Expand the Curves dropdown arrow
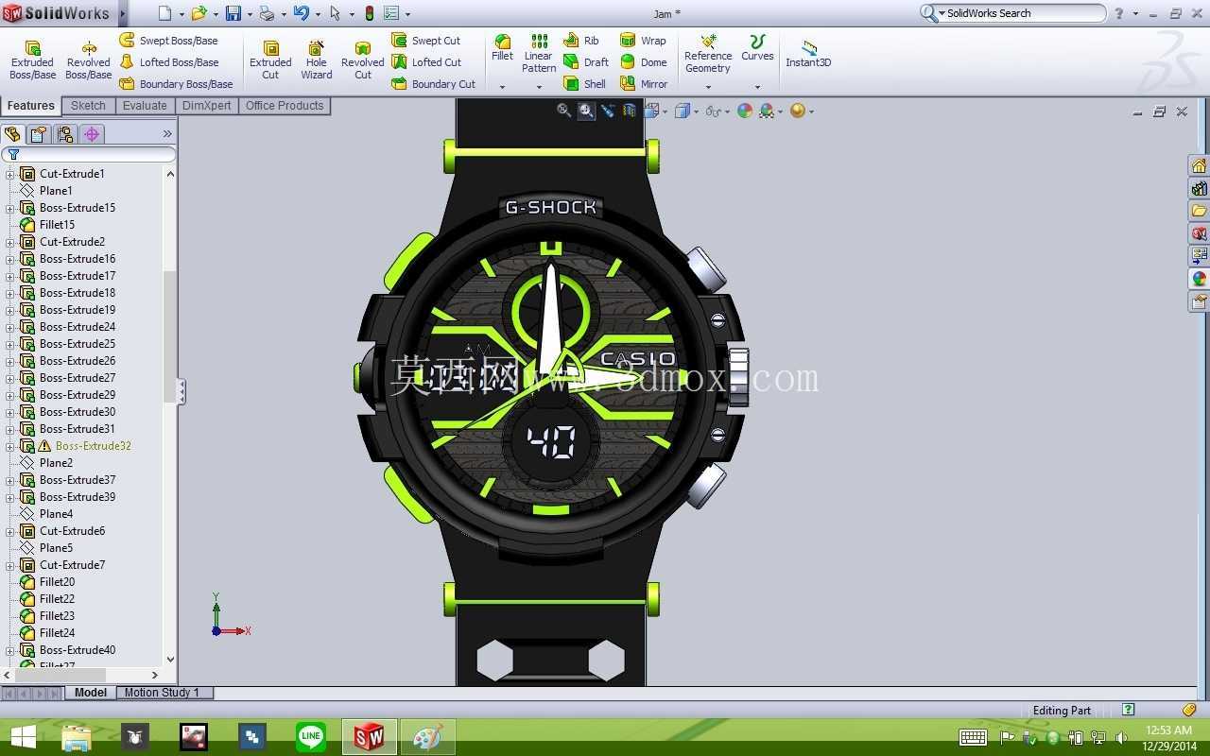Image resolution: width=1210 pixels, height=756 pixels. tap(757, 87)
